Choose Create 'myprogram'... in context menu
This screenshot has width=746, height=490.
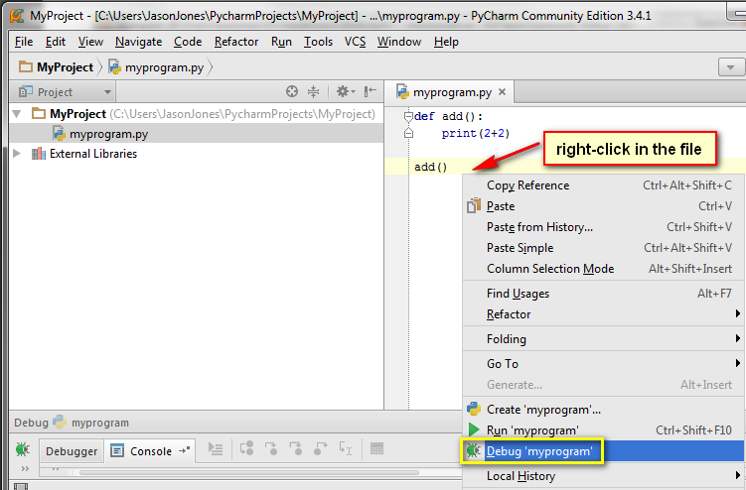point(604,410)
